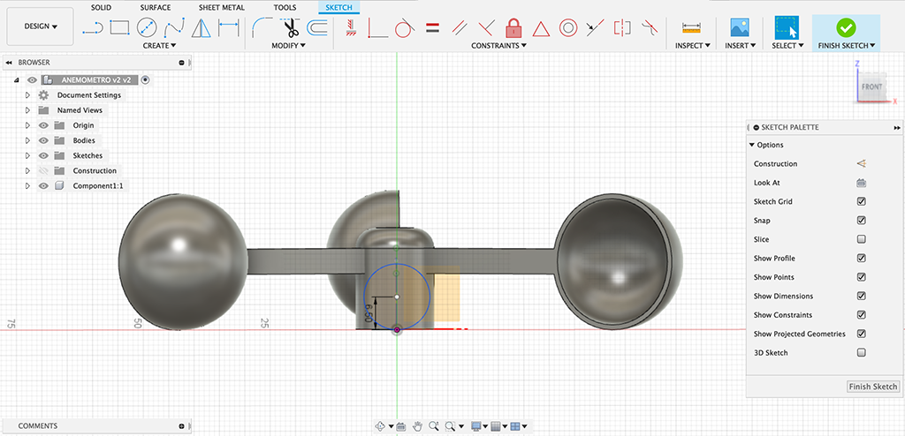Apply the Coincident constraint
Viewport: 905px width, 436px height.
(377, 27)
